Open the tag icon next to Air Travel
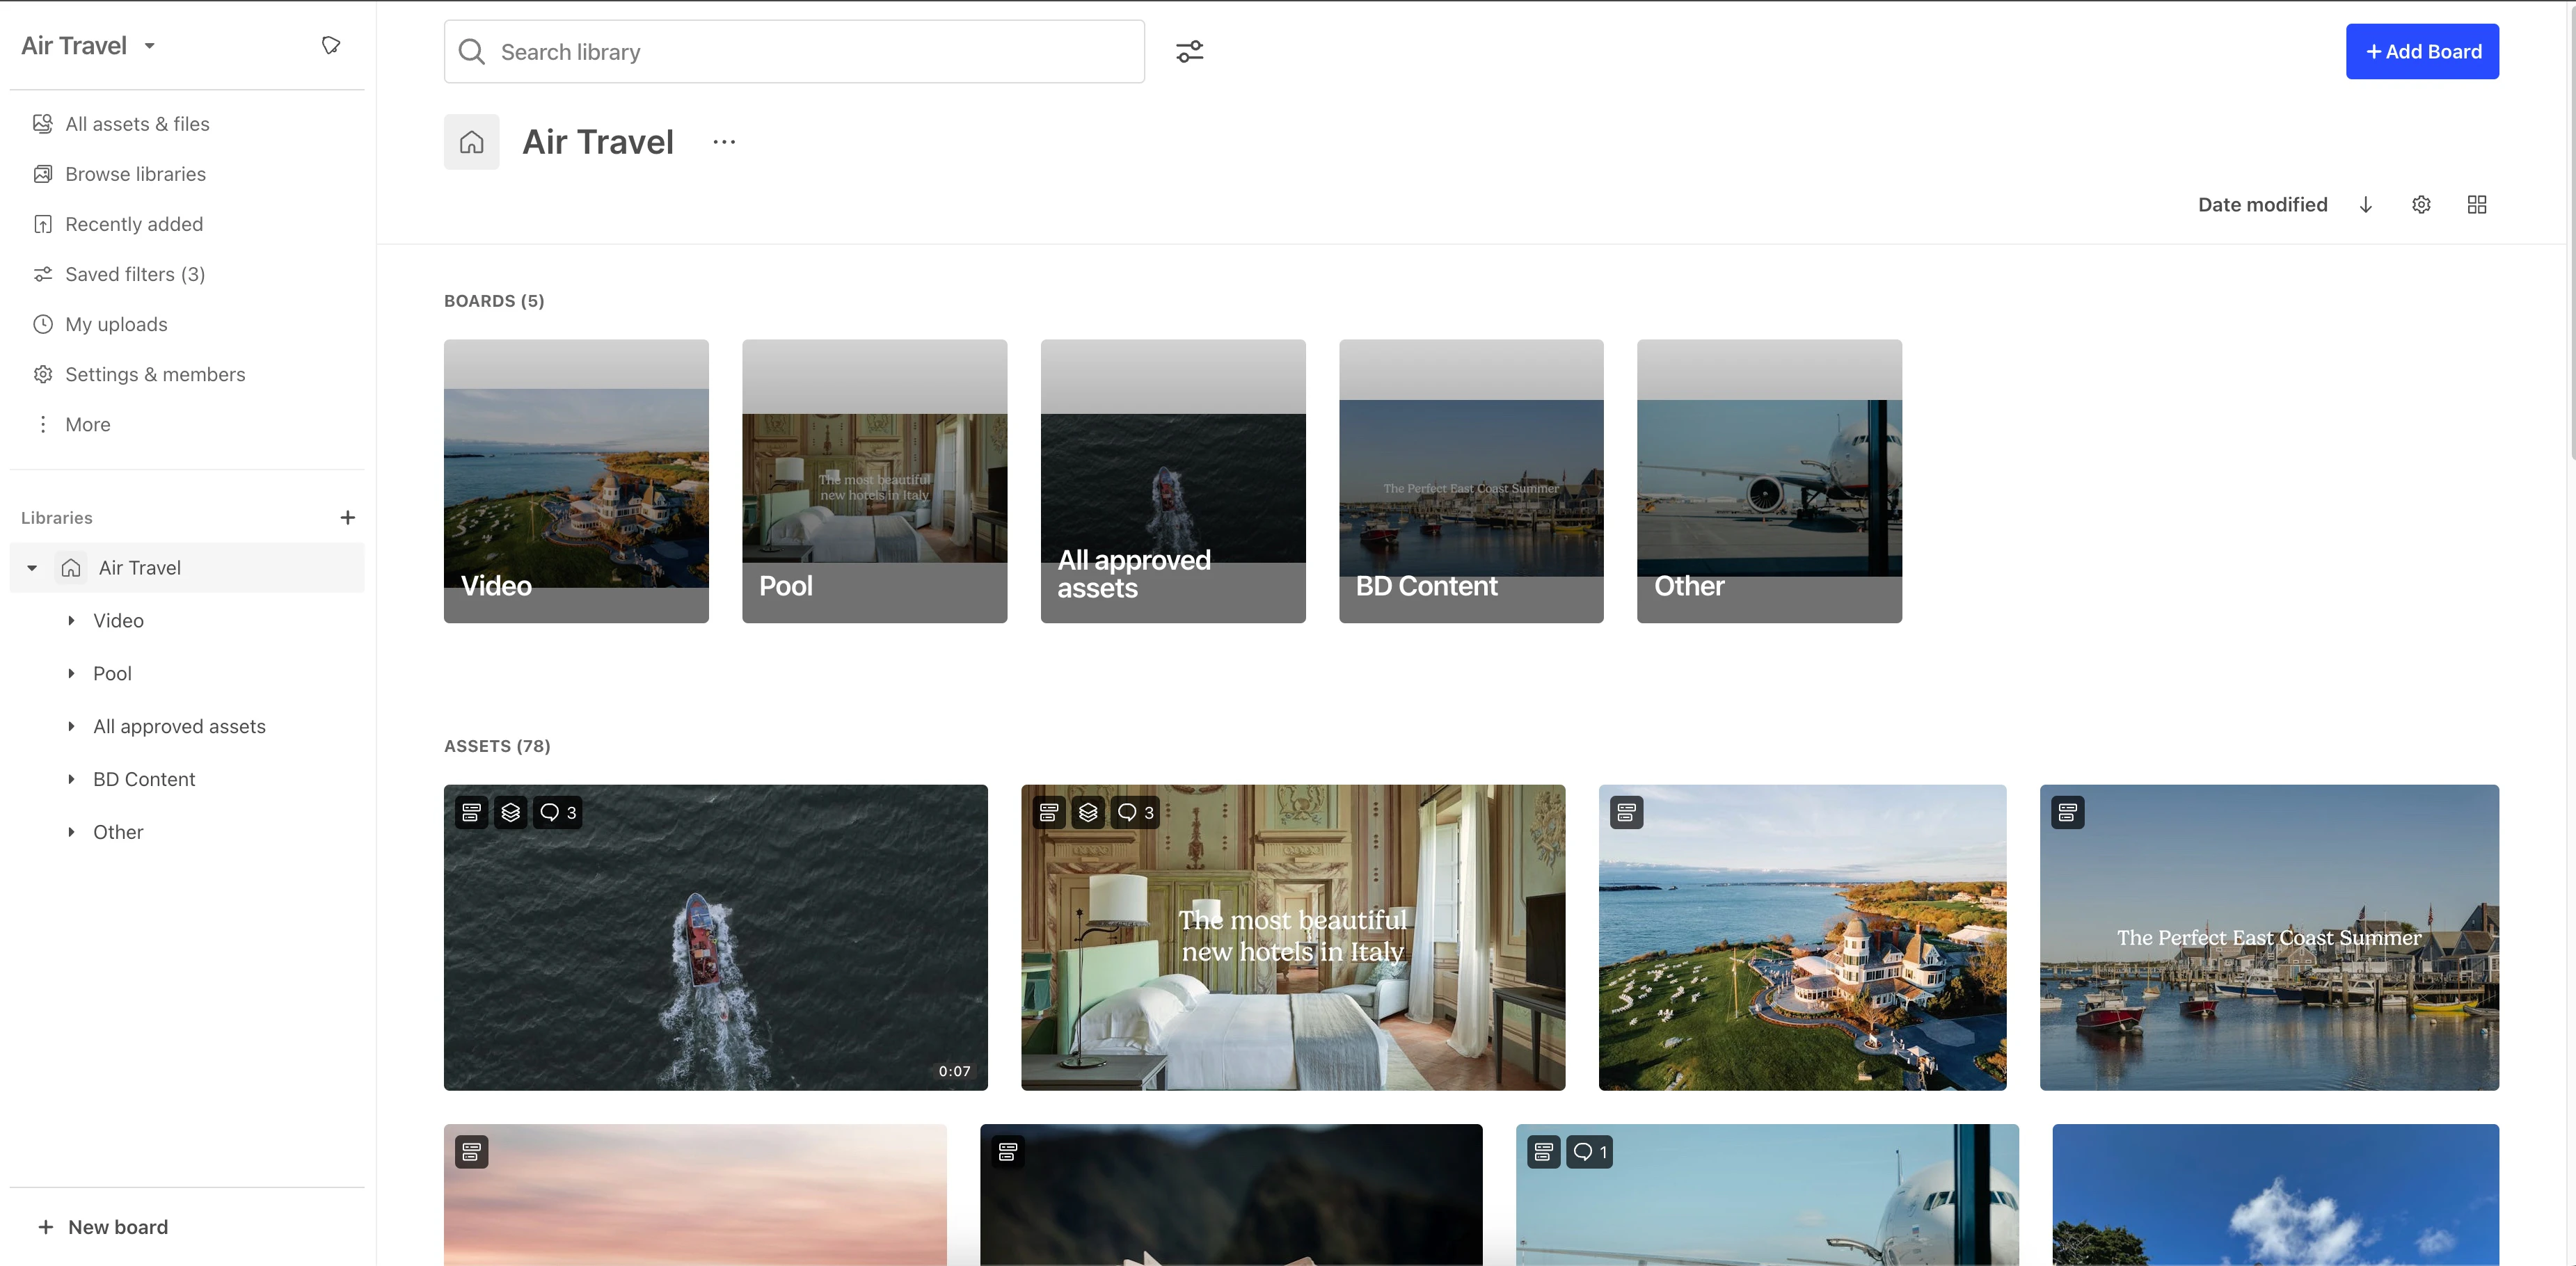2576x1266 pixels. [331, 44]
